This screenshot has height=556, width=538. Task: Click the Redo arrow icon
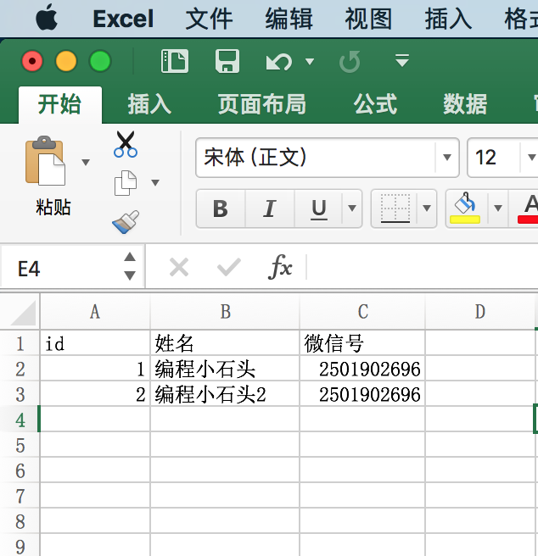pos(350,62)
